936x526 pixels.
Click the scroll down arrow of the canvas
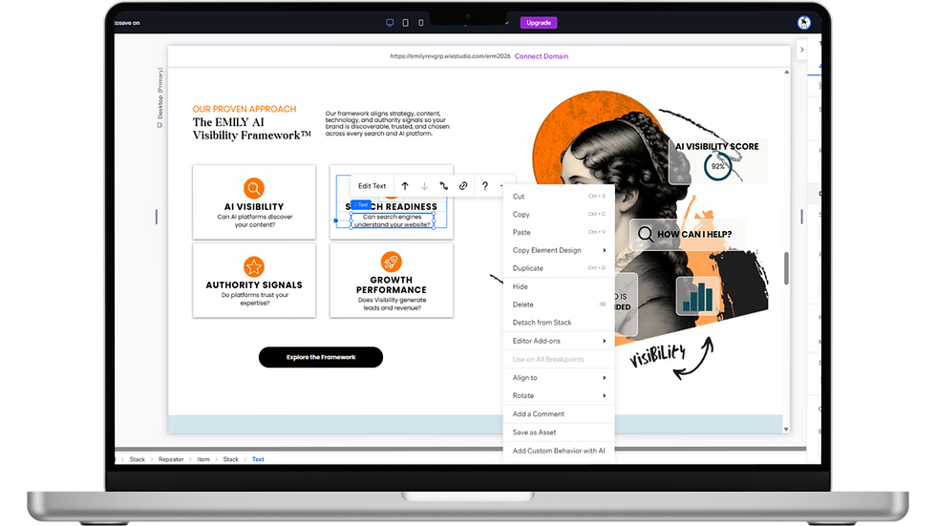[786, 429]
